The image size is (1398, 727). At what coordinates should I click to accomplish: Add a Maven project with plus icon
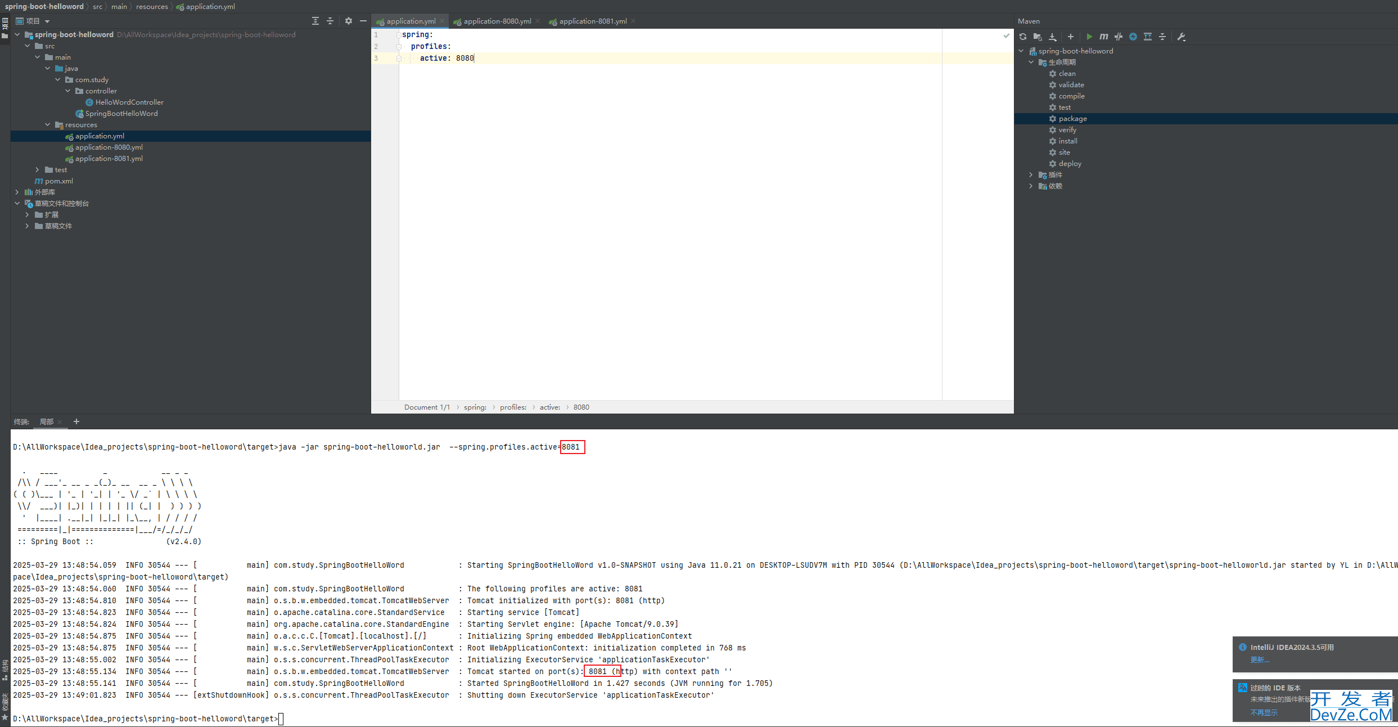click(1071, 37)
